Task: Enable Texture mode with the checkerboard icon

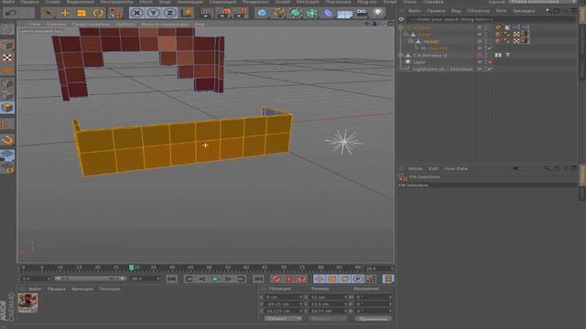Action: [7, 58]
